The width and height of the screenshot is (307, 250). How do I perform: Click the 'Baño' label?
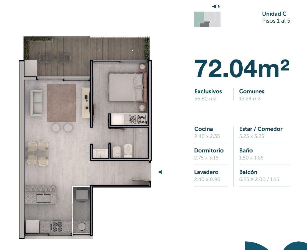pyautogui.click(x=246, y=151)
